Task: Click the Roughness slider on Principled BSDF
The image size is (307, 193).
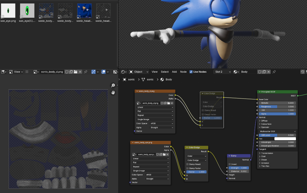Action: (277, 107)
